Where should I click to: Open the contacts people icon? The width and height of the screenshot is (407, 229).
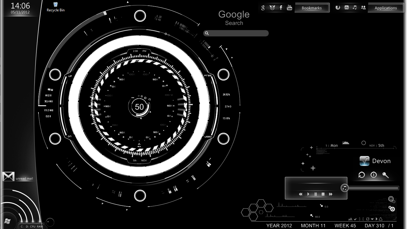click(363, 8)
